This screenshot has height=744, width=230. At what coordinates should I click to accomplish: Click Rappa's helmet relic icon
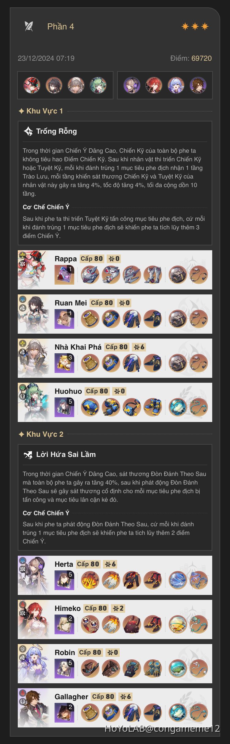(x=90, y=275)
